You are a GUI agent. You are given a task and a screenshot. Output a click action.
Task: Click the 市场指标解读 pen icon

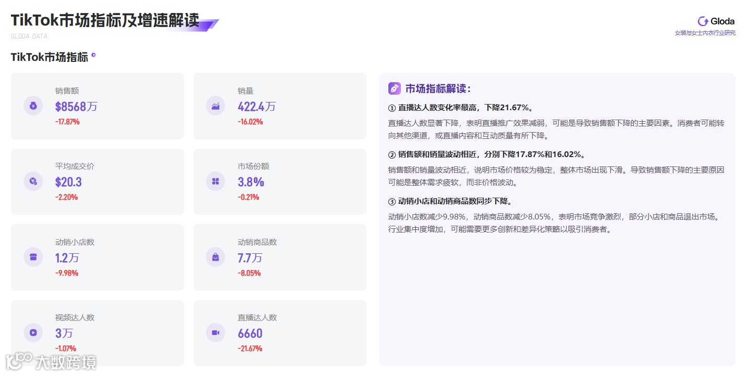(x=394, y=88)
